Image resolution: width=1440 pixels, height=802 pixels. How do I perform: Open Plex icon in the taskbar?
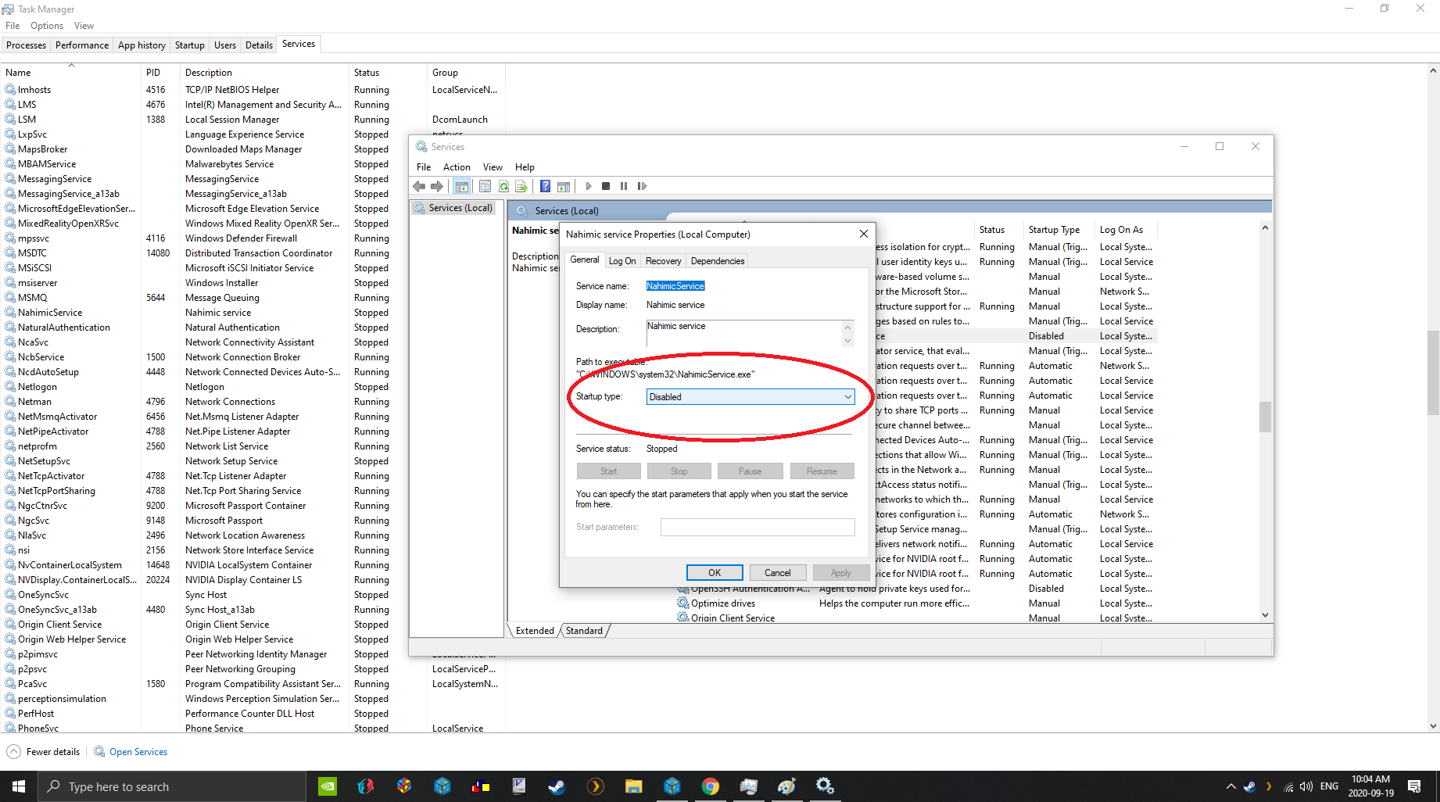pyautogui.click(x=595, y=786)
